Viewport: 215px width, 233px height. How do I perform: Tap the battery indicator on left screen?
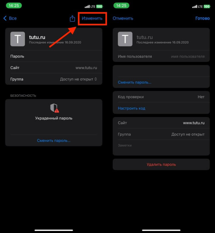coord(99,6)
